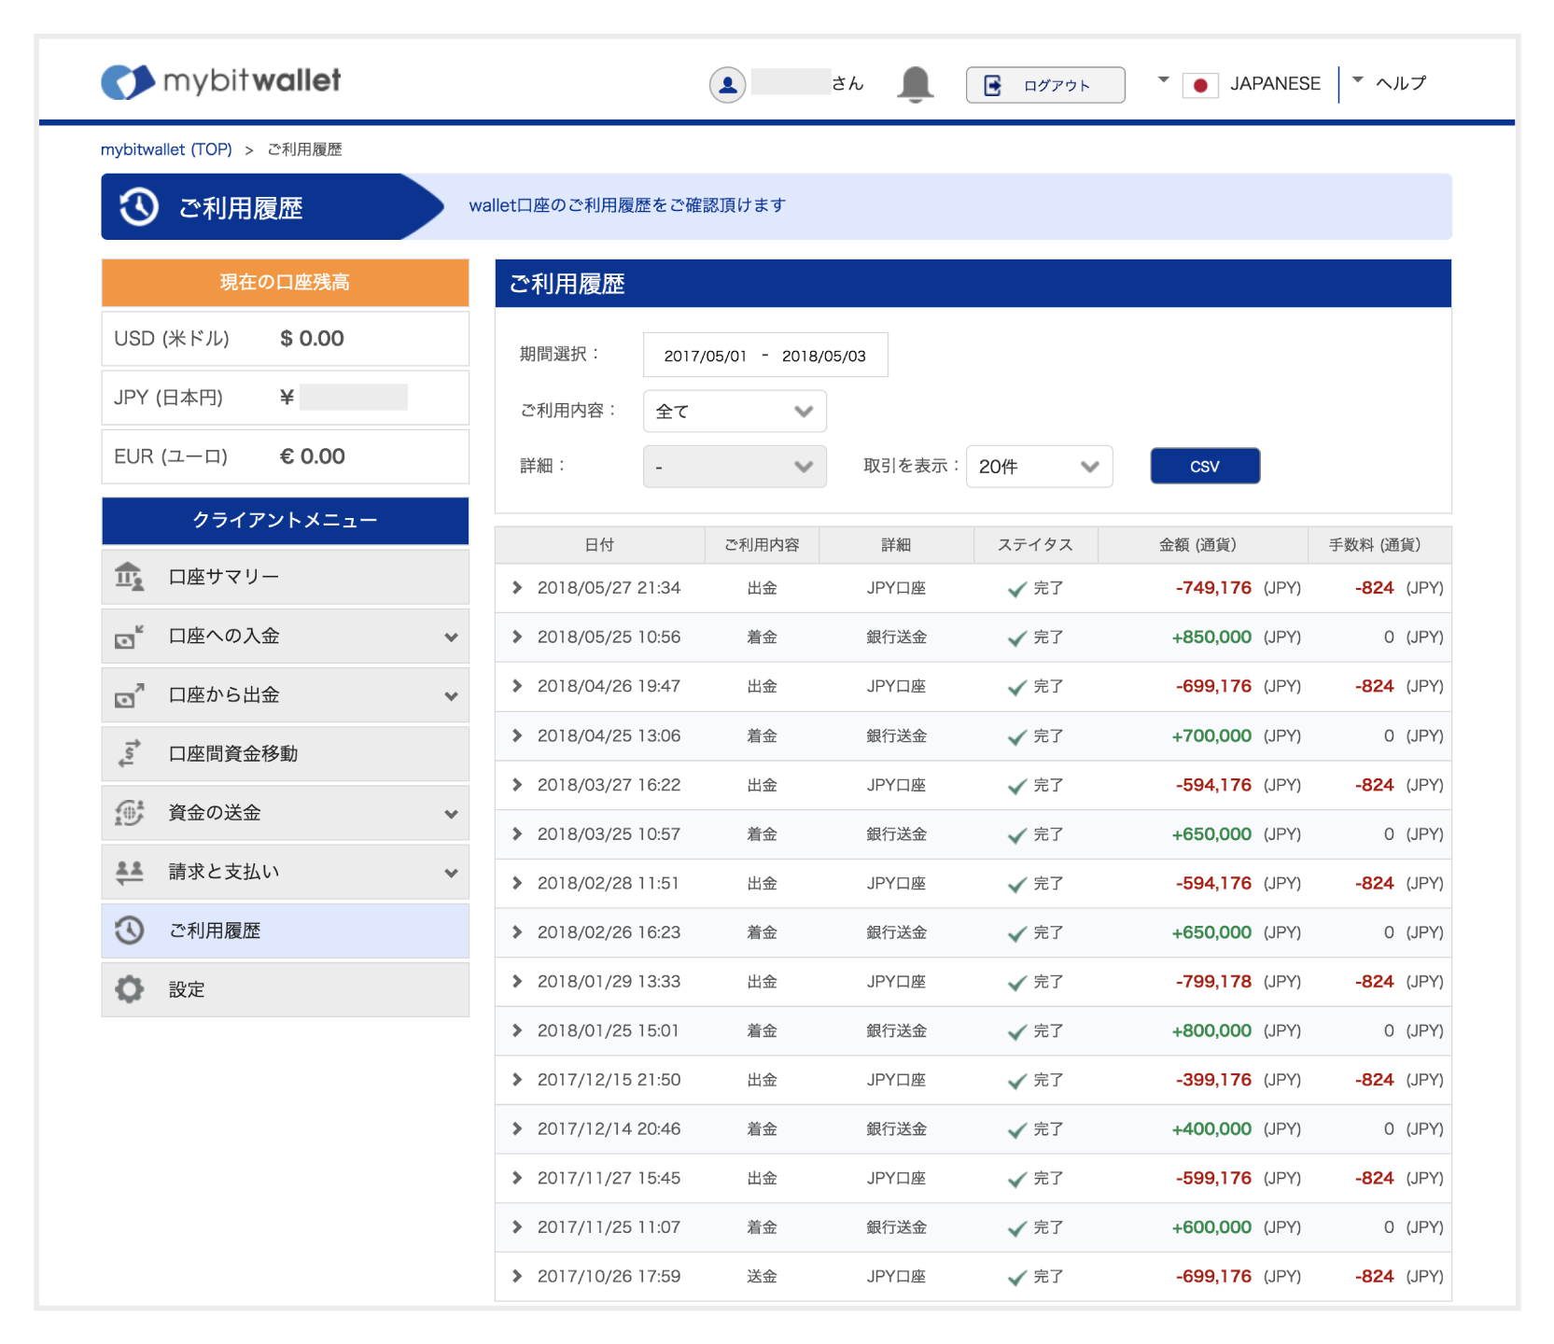Screen dimensions: 1554x1344
Task: Click the mybitwallet (TOP) breadcrumb link
Action: [x=166, y=149]
